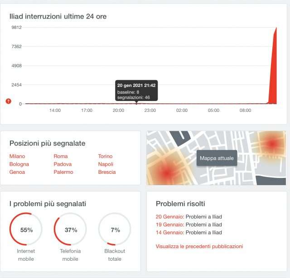Click the 14:00 time axis label
Screen dimensions: 290x278
[x=55, y=110]
